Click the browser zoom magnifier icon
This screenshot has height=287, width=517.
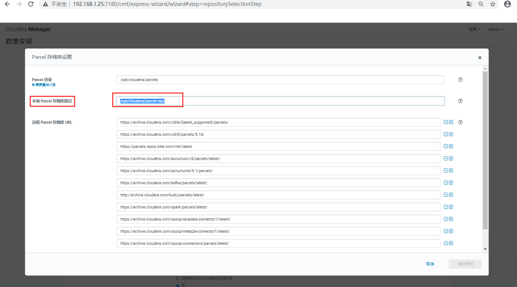point(481,4)
